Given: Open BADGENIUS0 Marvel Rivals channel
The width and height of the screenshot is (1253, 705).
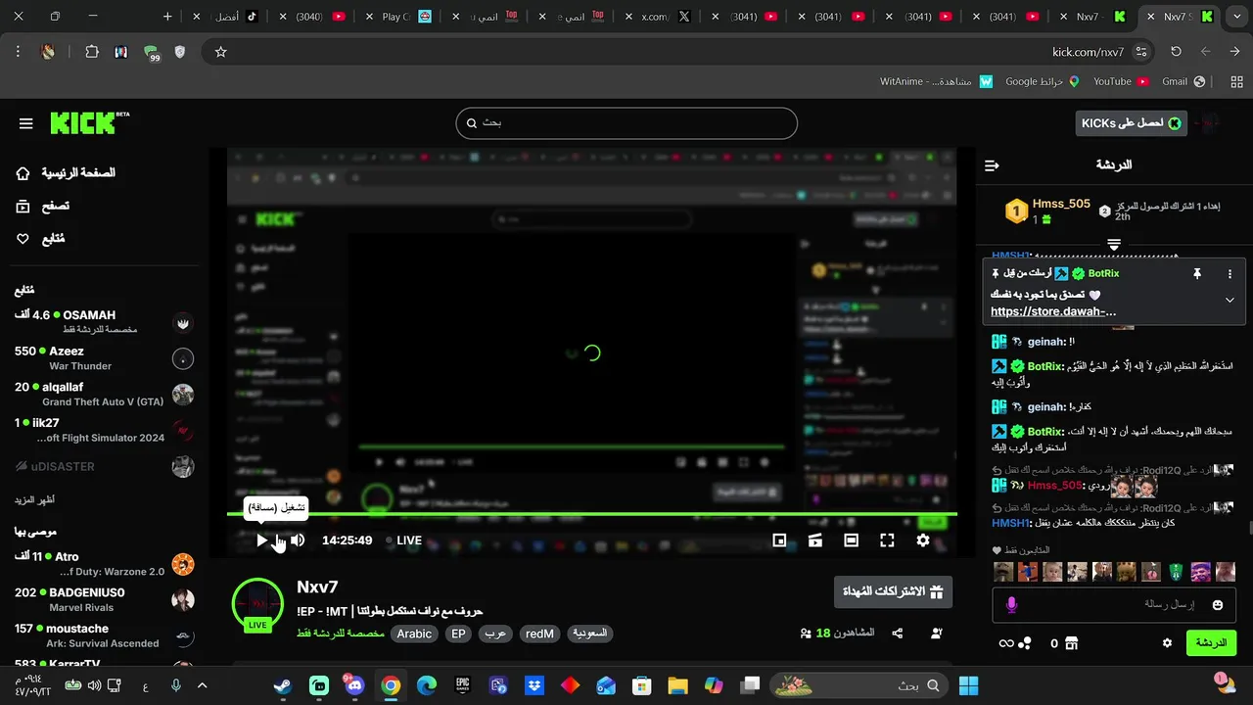Looking at the screenshot, I should pos(104,599).
